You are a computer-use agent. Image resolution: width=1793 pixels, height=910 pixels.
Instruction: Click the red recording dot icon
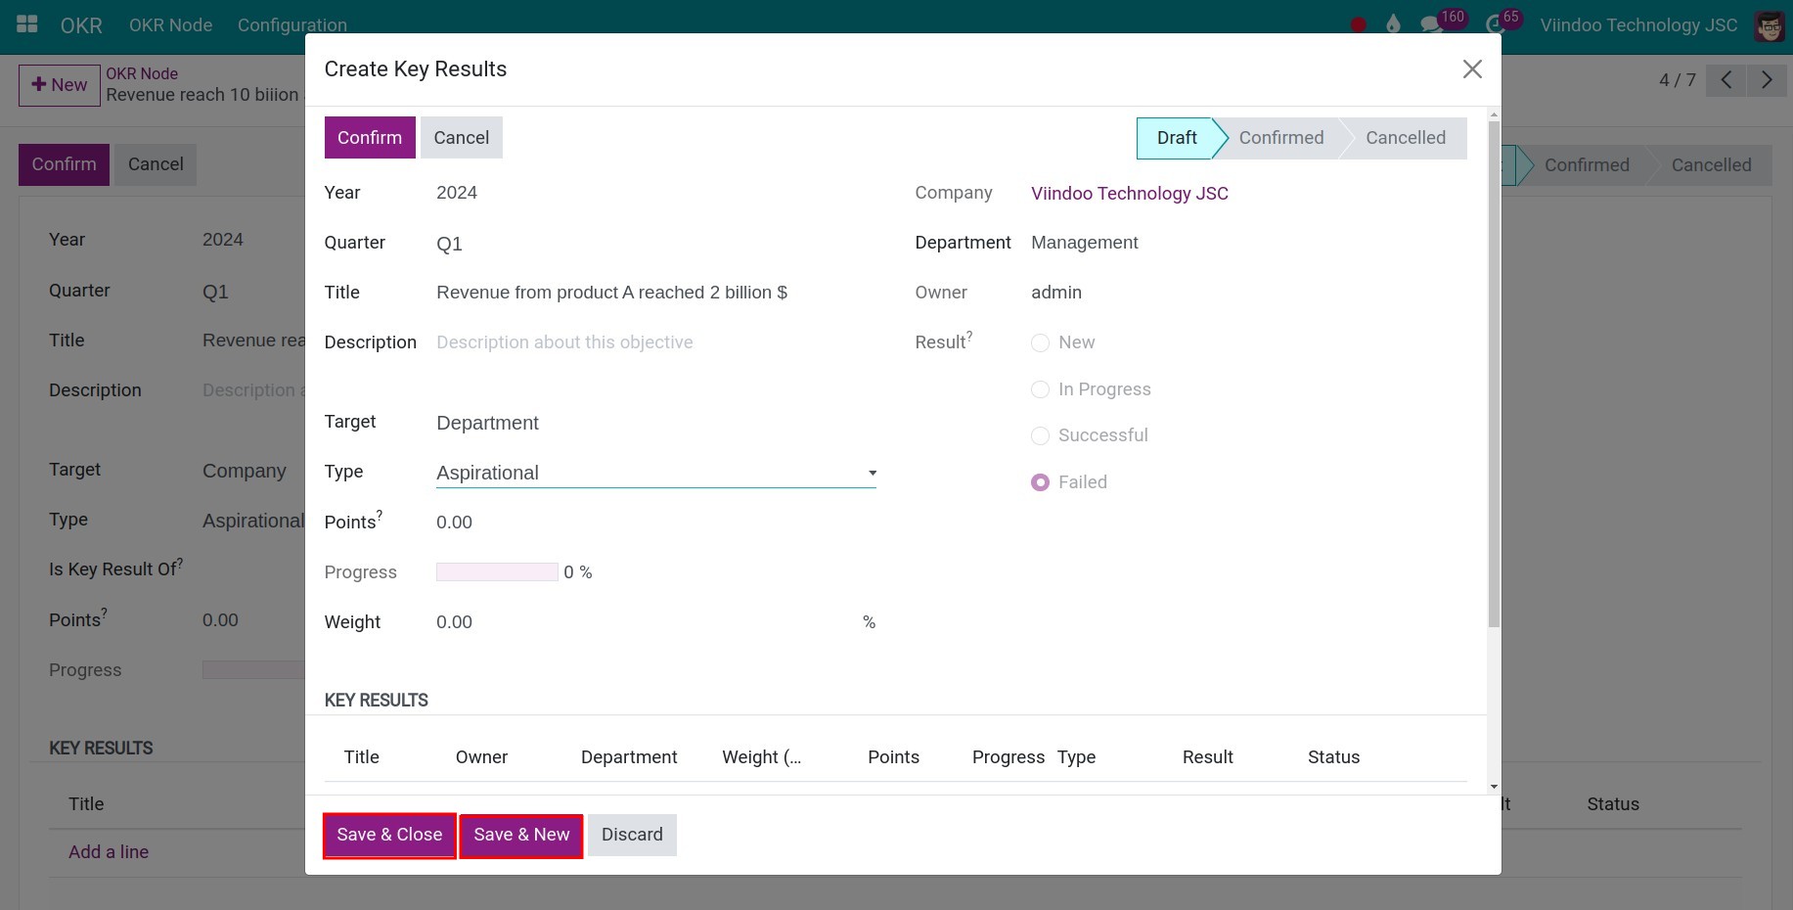point(1358,25)
